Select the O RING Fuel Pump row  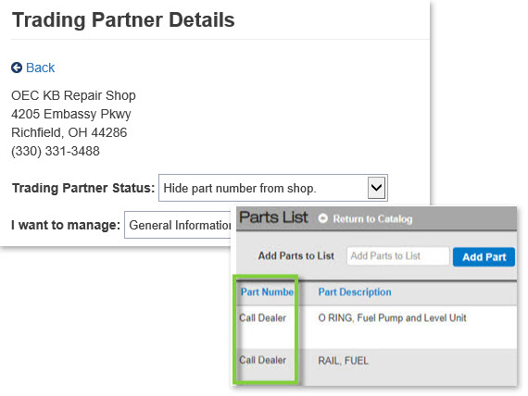tap(376, 327)
